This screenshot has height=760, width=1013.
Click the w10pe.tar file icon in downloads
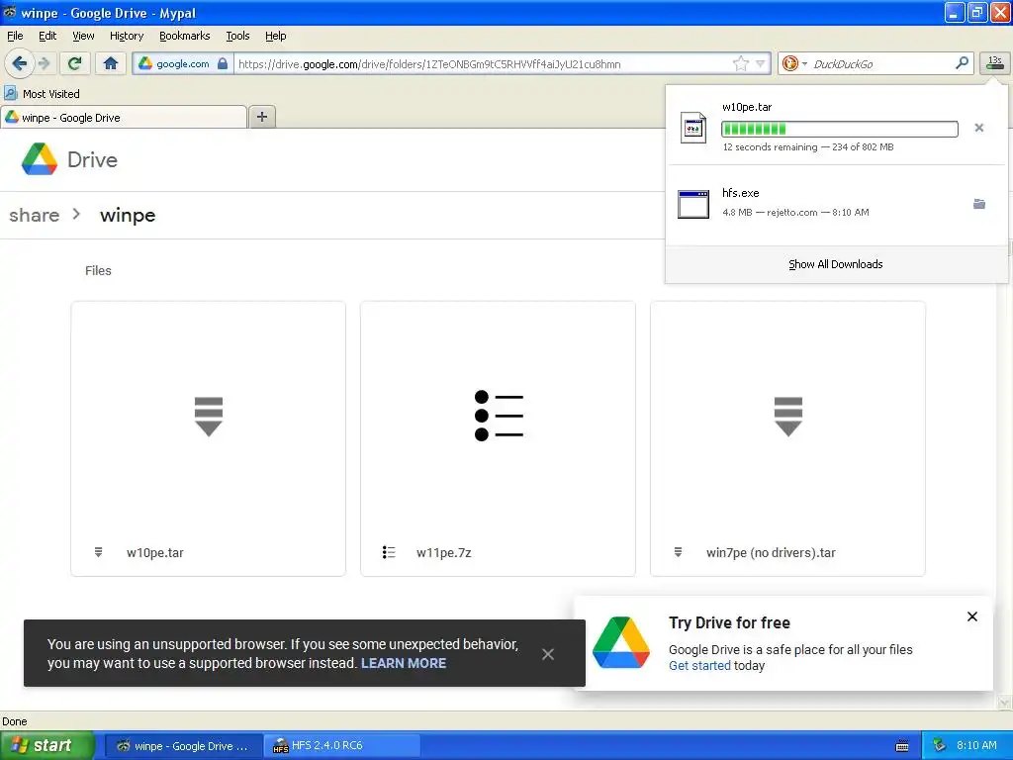(x=693, y=128)
